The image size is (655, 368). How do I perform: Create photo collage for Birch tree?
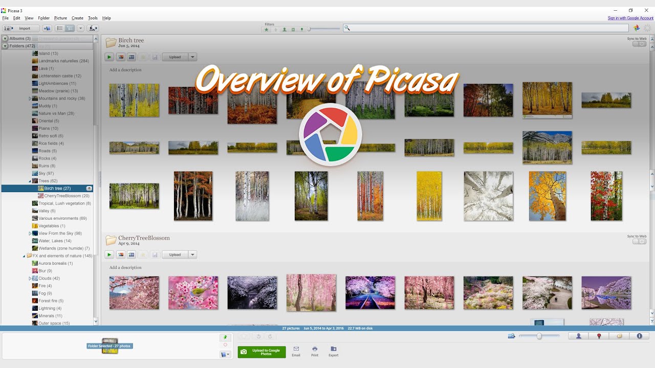point(121,57)
